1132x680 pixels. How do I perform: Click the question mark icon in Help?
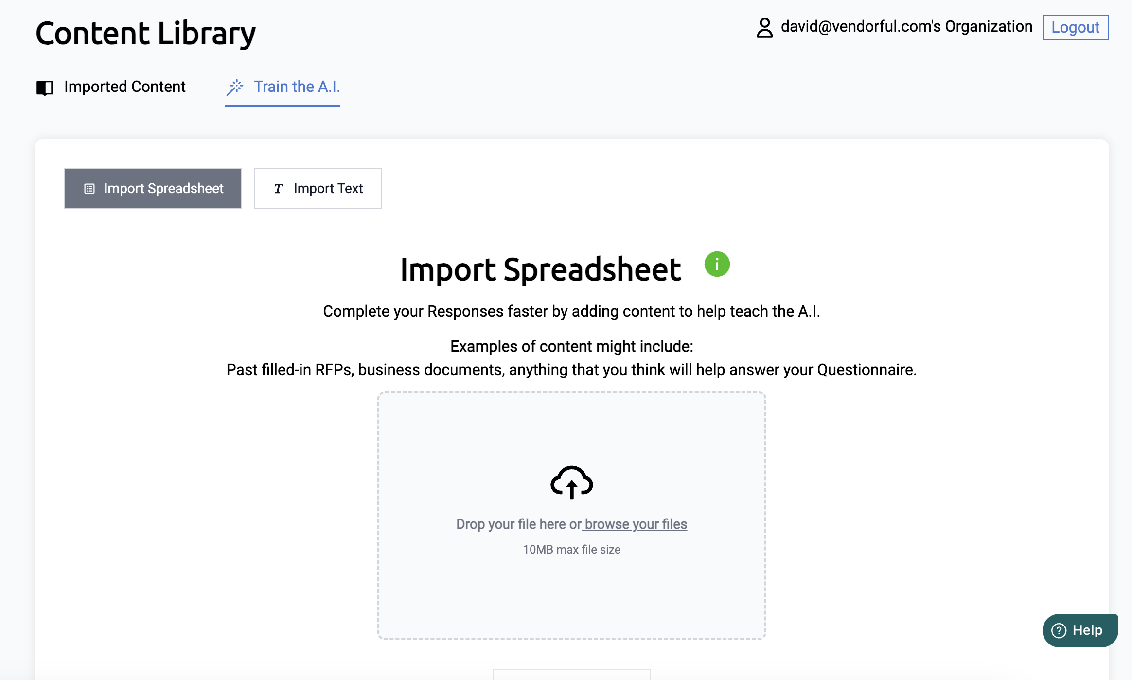(x=1059, y=630)
